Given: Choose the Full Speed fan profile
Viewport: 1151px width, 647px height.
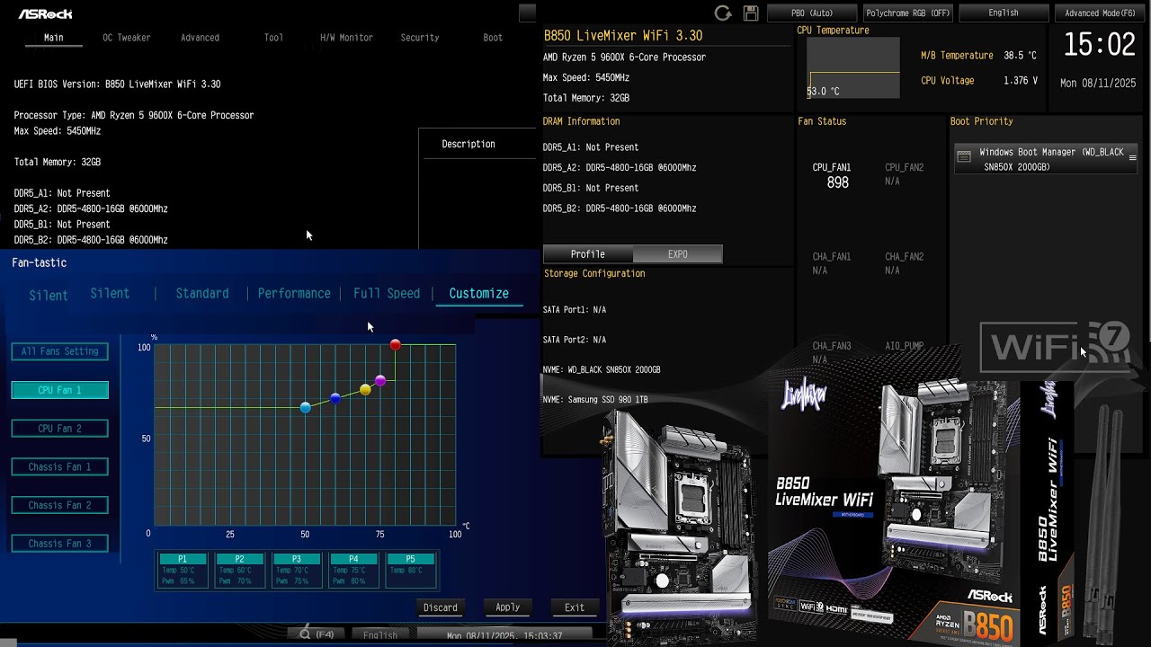Looking at the screenshot, I should point(387,294).
